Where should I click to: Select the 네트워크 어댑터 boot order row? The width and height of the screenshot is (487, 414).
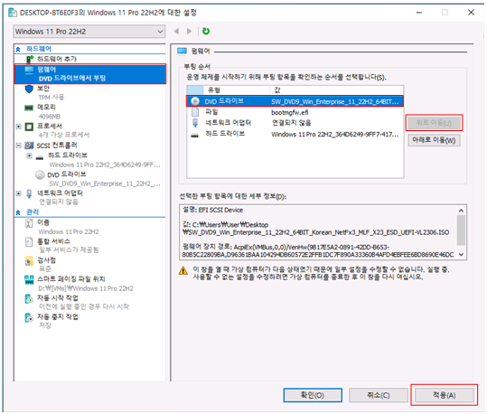(x=295, y=123)
